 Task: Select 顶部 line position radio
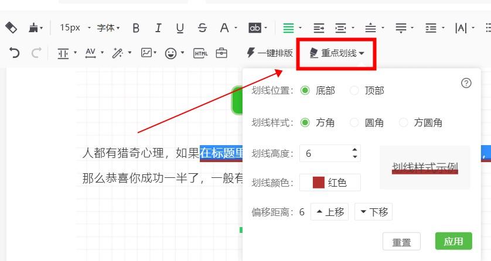coord(354,91)
